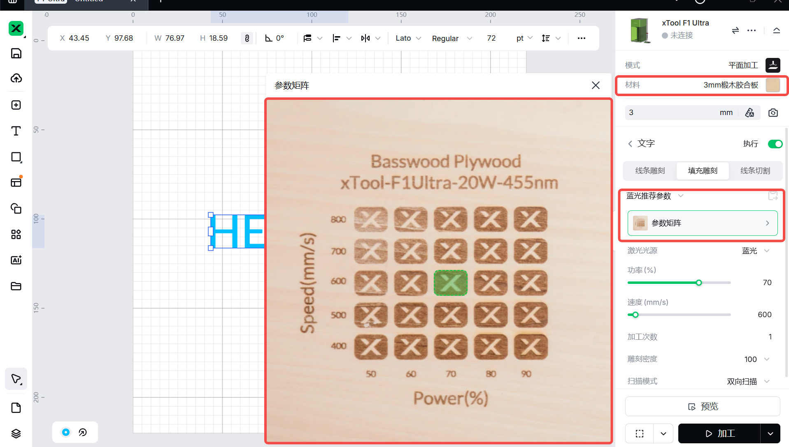Viewport: 789px width, 447px height.
Task: Toggle the 执行 execute switch
Action: coord(775,144)
